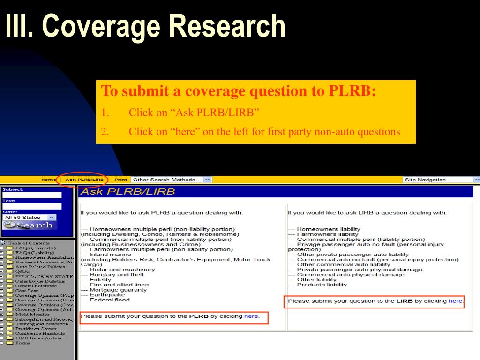Click the Case Law folder icon
The image size is (480, 360).
click(10, 291)
